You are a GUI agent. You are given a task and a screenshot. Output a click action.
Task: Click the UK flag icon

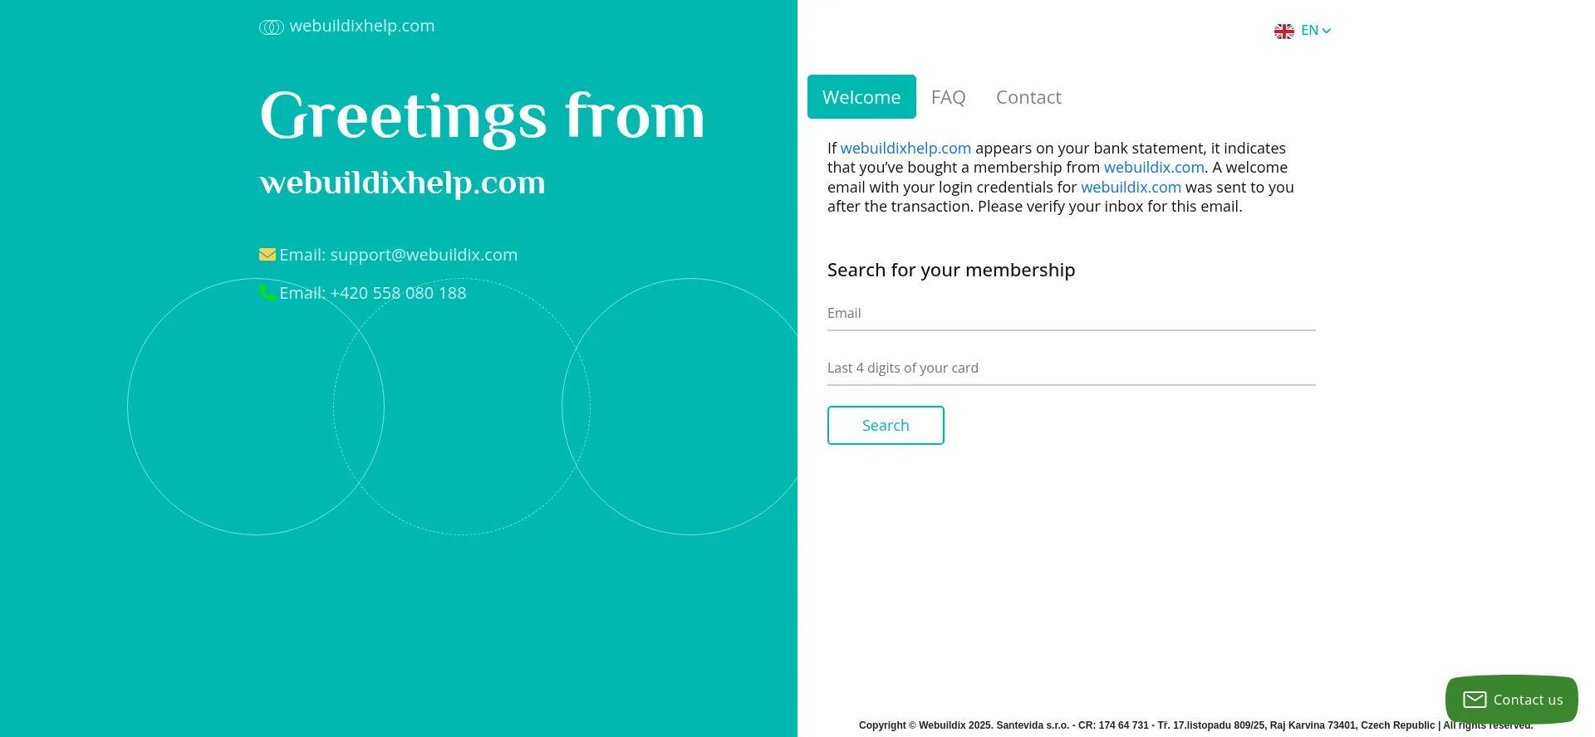pyautogui.click(x=1284, y=32)
